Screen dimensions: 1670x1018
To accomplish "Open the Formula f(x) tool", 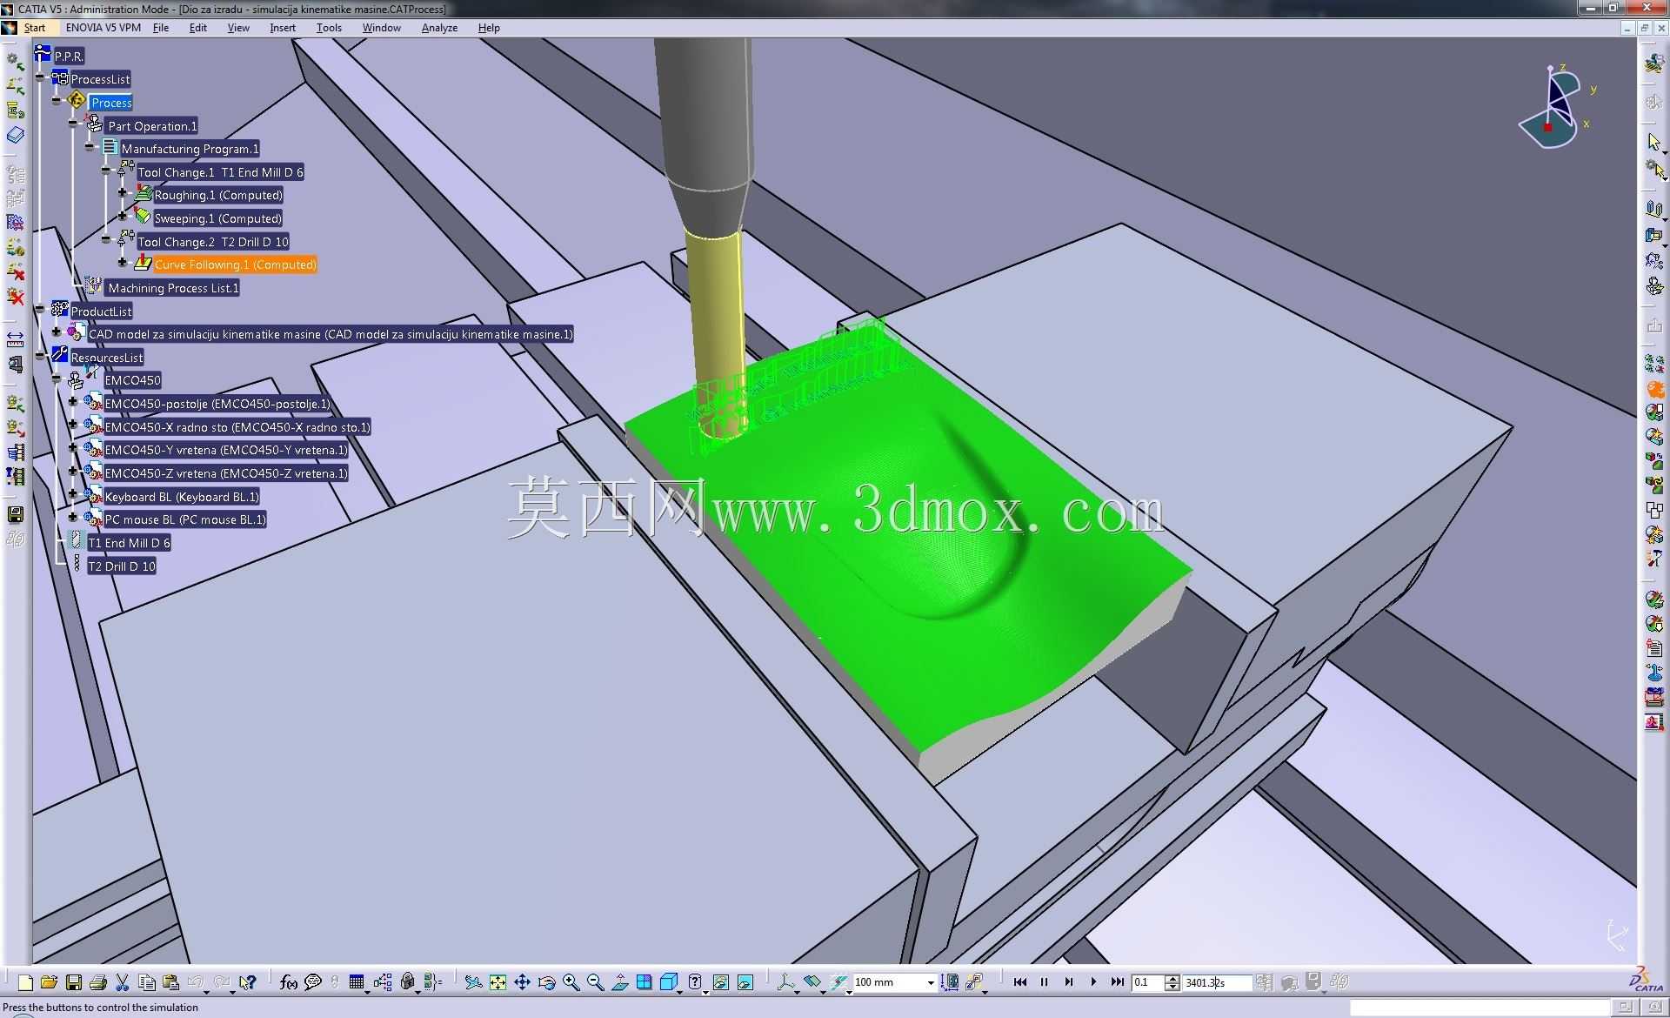I will [289, 982].
